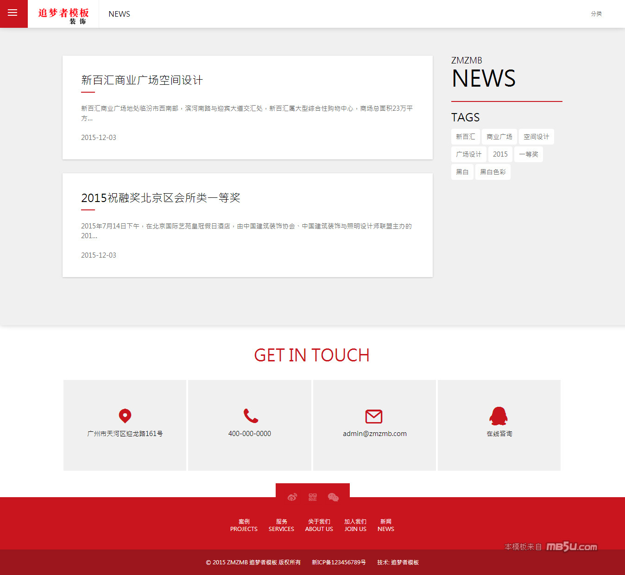
Task: Click the 追梦者模板 tech credit link
Action: [x=404, y=562]
